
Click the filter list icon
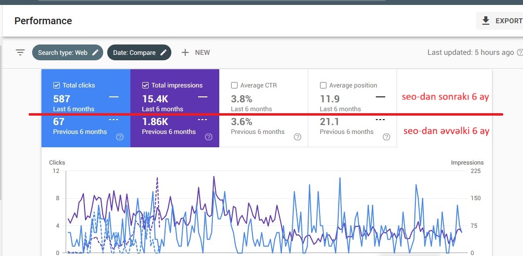click(20, 52)
